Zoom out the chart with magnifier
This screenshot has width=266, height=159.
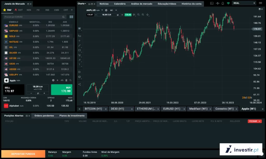point(138,15)
